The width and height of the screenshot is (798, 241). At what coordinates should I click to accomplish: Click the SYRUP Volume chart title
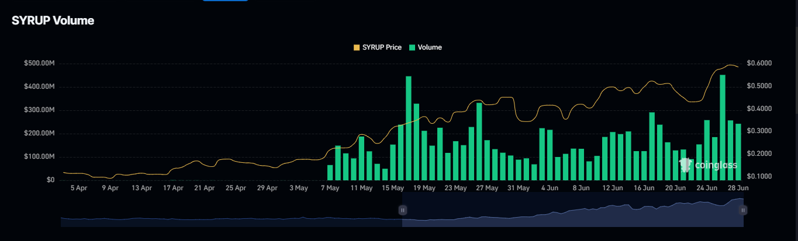[53, 20]
